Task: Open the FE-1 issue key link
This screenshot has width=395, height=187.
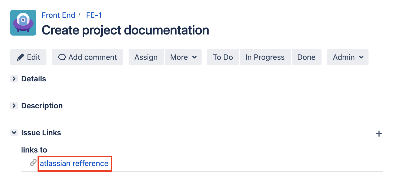Action: tap(94, 15)
